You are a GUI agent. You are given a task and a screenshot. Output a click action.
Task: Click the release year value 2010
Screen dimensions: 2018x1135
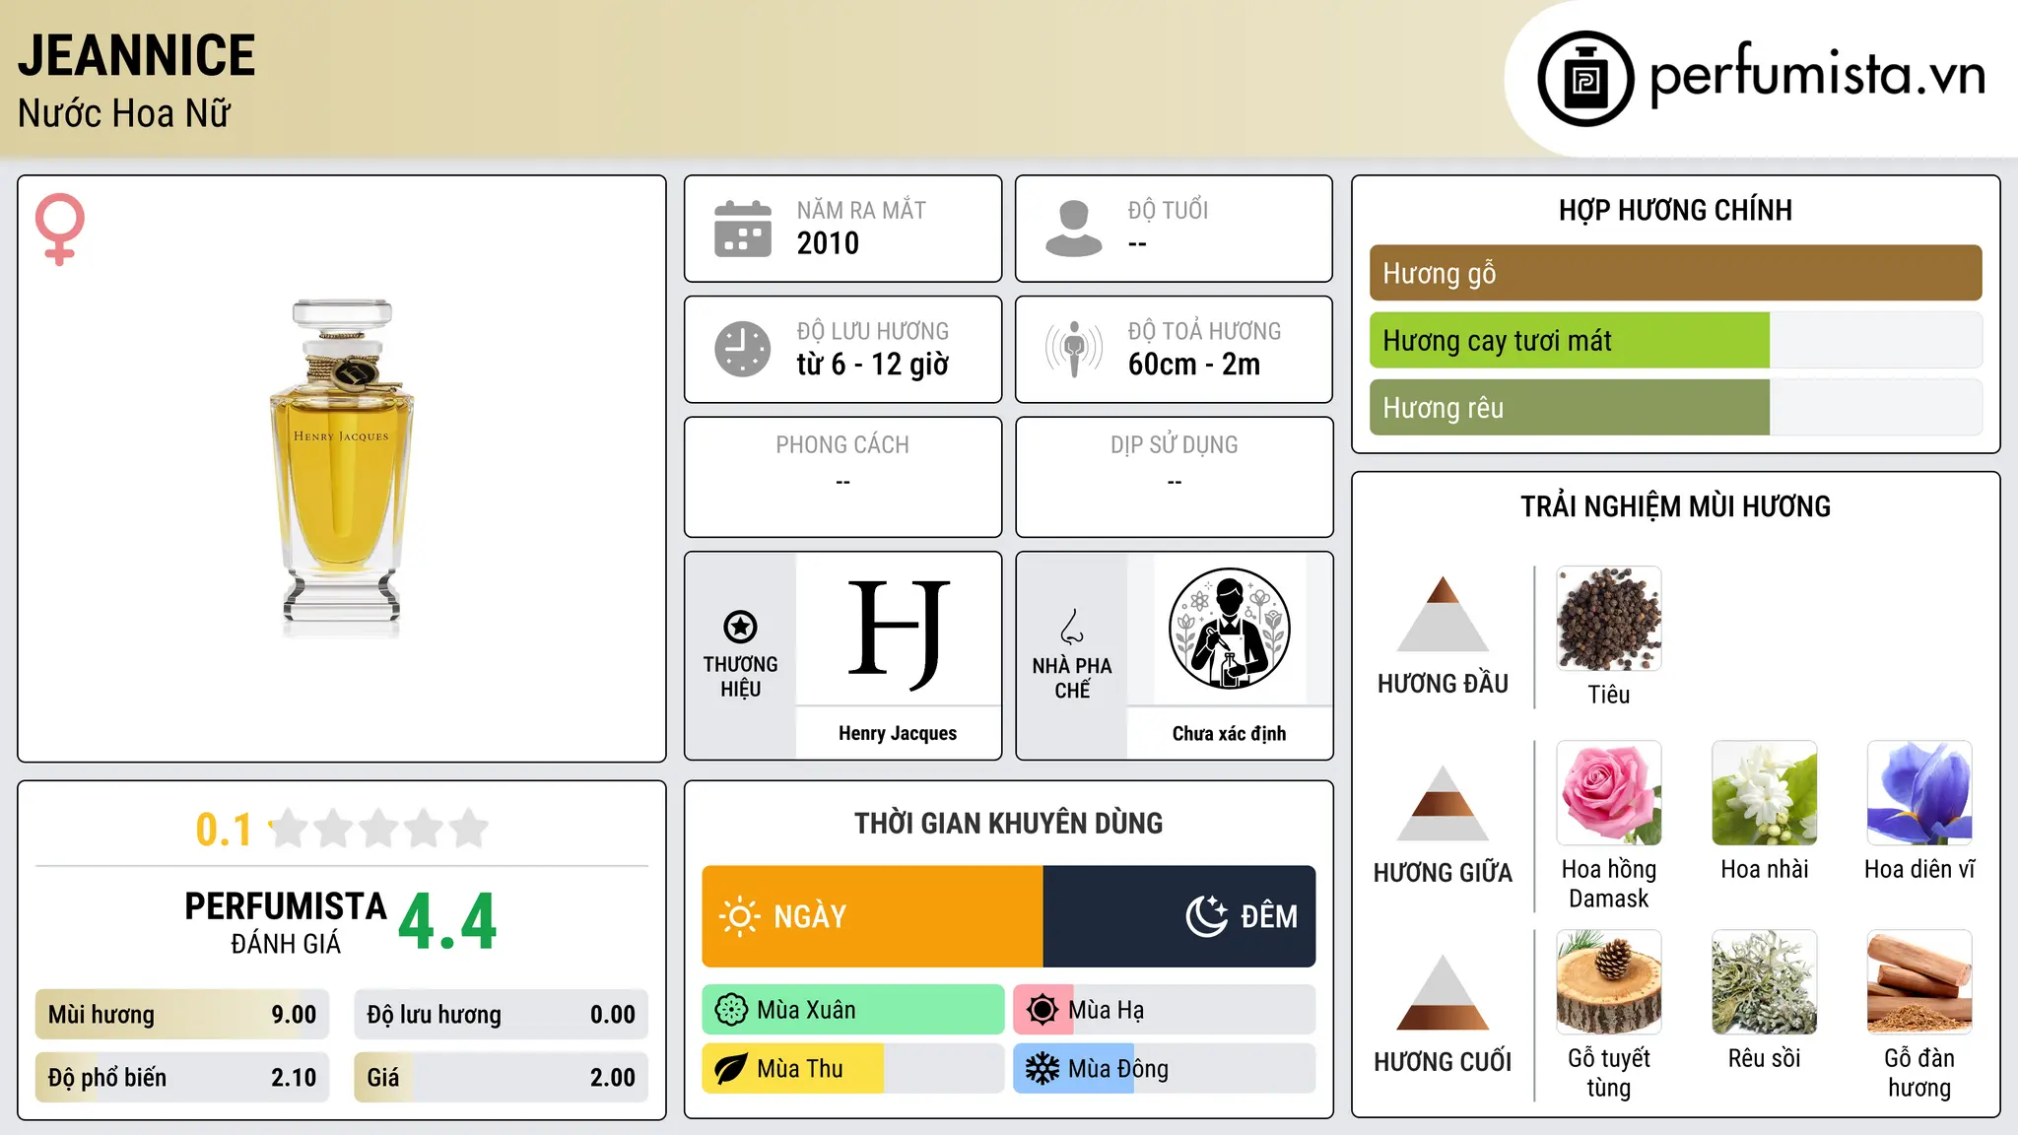pyautogui.click(x=828, y=243)
